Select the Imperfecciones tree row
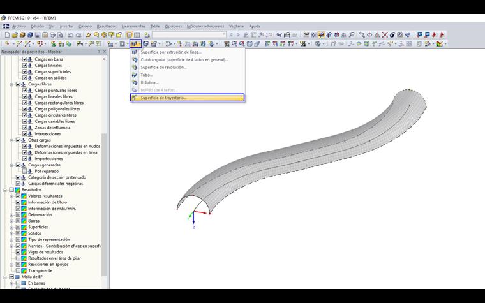Viewport: 485px width, 303px height. point(48,159)
